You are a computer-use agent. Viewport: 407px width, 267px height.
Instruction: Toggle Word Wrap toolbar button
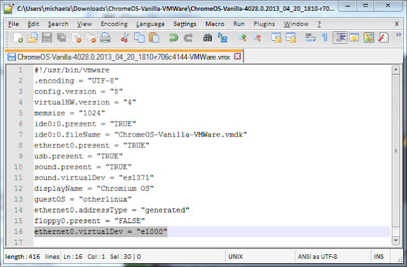pos(310,38)
